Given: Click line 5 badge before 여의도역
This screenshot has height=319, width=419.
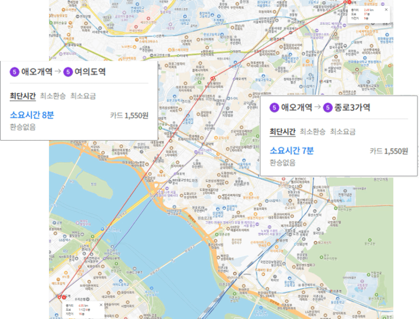Looking at the screenshot, I should pyautogui.click(x=68, y=72).
